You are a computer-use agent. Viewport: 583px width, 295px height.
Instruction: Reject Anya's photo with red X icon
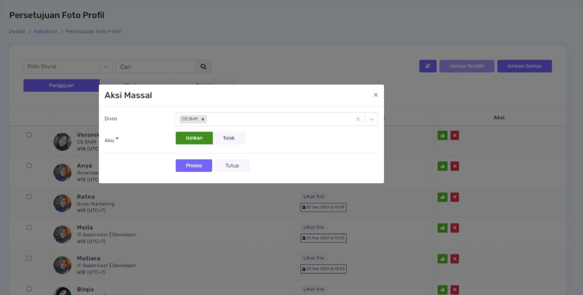click(455, 166)
